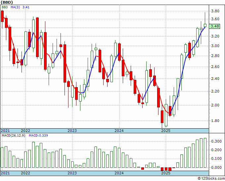The height and width of the screenshot is (181, 225).
Task: Click the (BBD) chart title
Action: tap(7, 2)
